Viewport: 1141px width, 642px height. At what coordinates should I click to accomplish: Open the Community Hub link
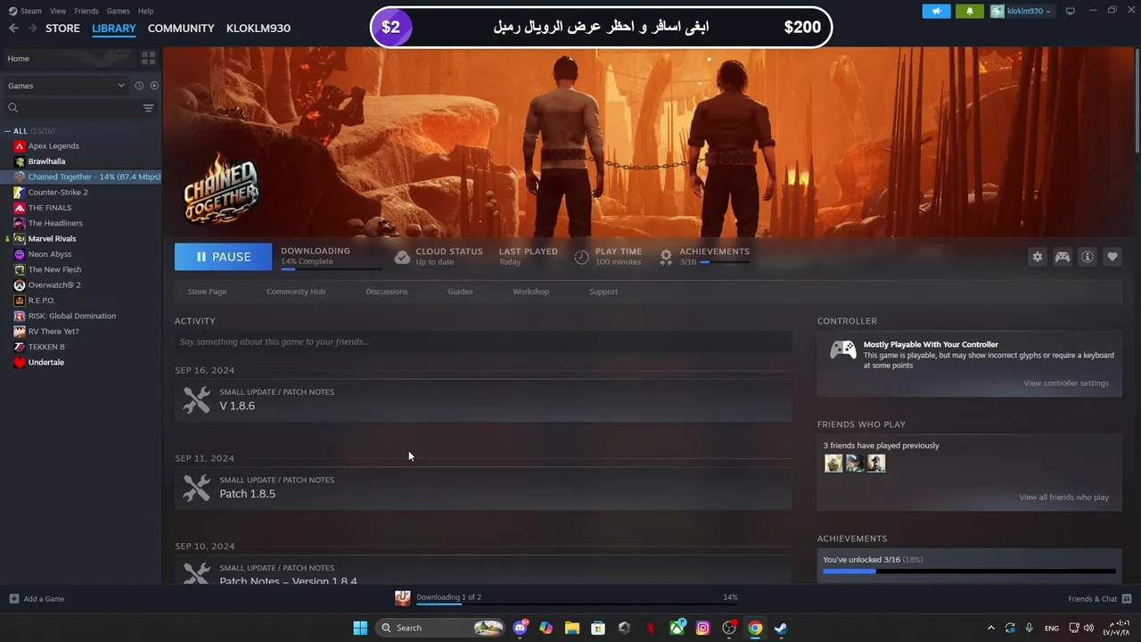click(x=296, y=292)
